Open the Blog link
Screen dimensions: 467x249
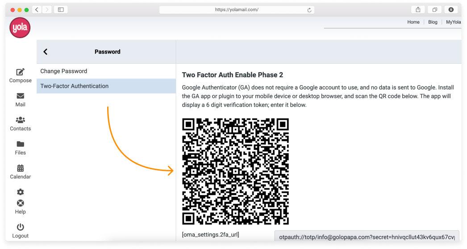pyautogui.click(x=433, y=22)
